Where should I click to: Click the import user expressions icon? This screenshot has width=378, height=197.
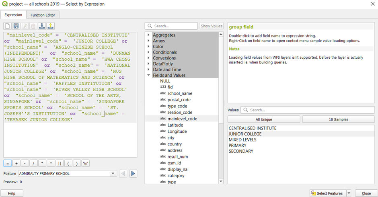(42, 26)
